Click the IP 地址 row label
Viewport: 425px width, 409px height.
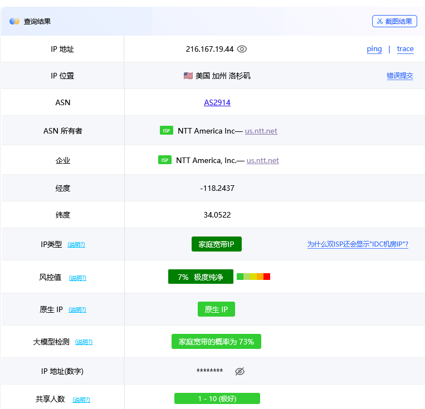point(62,49)
